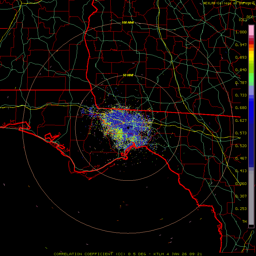Click the 0.787 legend value
This screenshot has width=256, height=256.
pyautogui.click(x=241, y=82)
